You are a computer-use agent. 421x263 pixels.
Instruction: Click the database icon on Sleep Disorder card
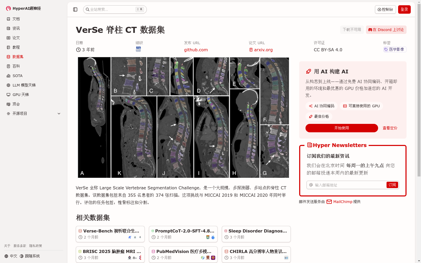click(226, 231)
